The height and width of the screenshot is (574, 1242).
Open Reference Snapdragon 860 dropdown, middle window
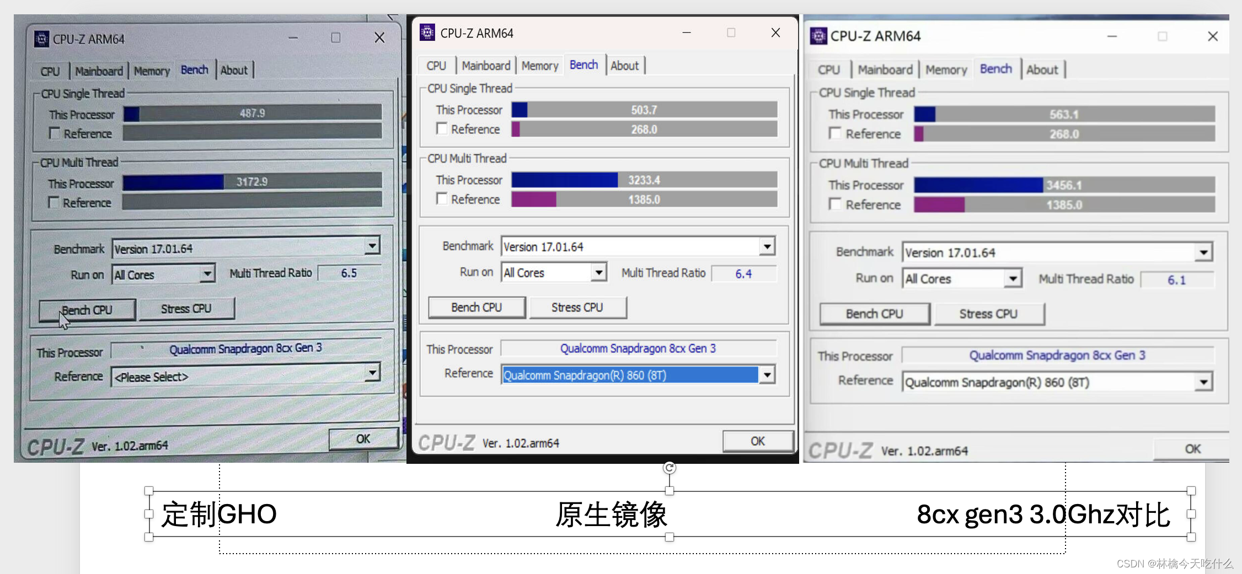tap(767, 375)
